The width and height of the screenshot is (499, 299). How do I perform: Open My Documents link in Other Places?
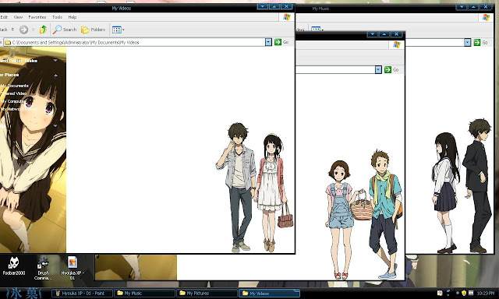point(15,86)
